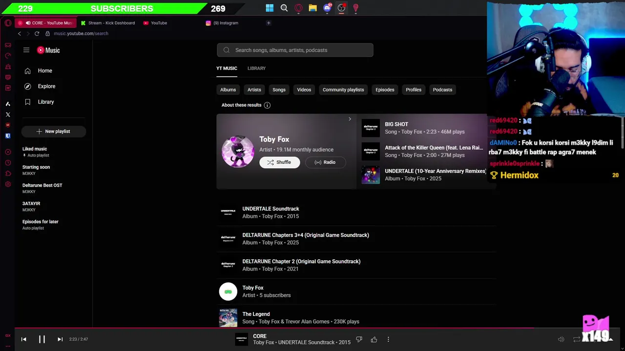
Task: Pause the currently playing song
Action: point(42,339)
